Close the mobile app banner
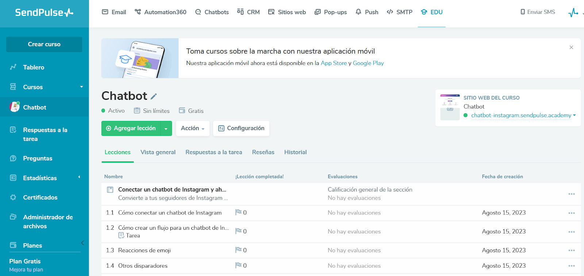584x276 pixels. 571,47
